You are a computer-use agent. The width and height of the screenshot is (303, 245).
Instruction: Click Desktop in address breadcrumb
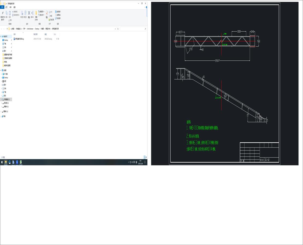click(x=37, y=29)
